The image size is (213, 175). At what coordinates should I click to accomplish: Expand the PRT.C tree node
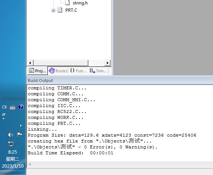(53, 10)
